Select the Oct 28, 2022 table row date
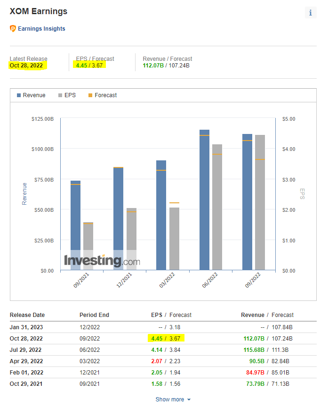The image size is (320, 408). pos(26,339)
